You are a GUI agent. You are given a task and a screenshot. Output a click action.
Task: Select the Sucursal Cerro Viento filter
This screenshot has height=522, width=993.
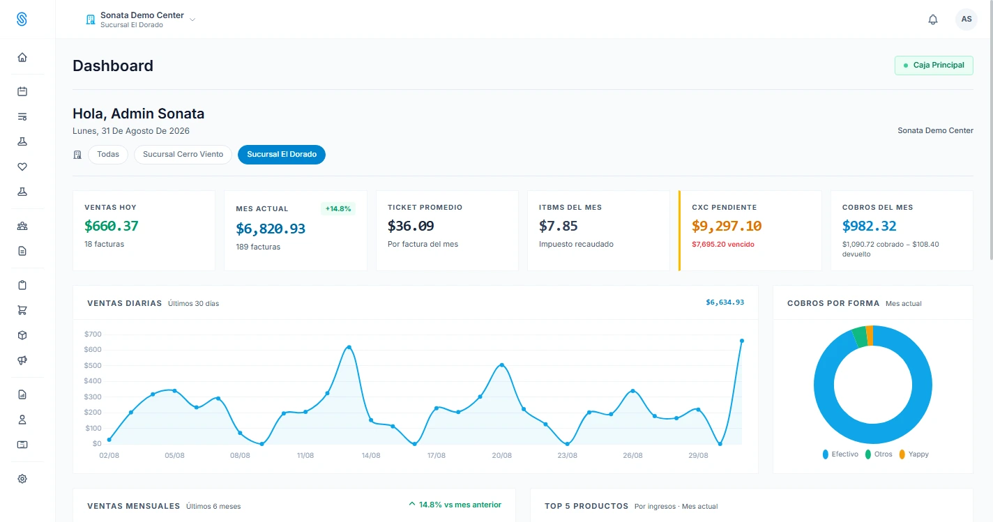183,154
